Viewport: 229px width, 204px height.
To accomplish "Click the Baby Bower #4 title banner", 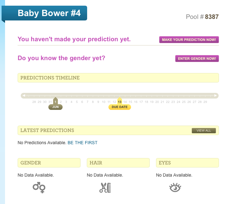I will pos(44,13).
